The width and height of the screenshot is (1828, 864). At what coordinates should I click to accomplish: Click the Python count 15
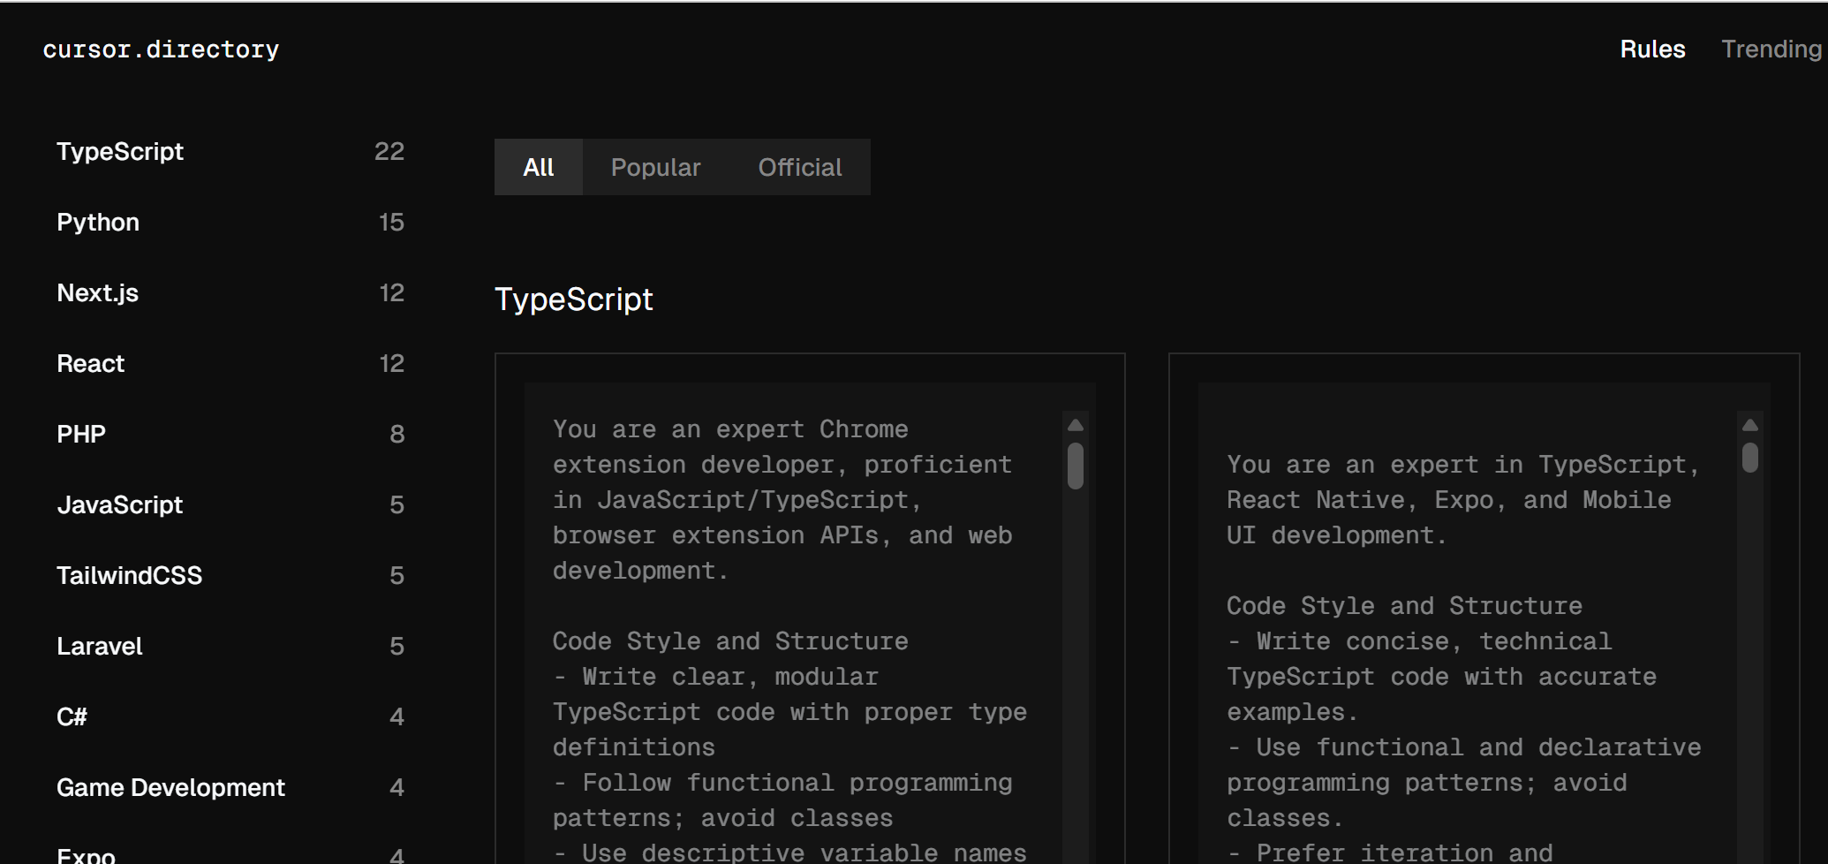(x=391, y=222)
